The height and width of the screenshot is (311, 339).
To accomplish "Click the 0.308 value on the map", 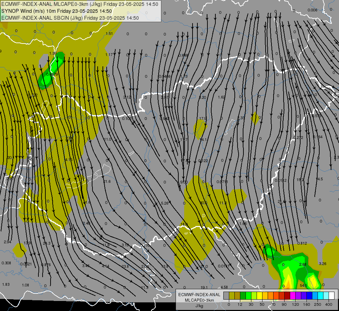I will [6, 263].
